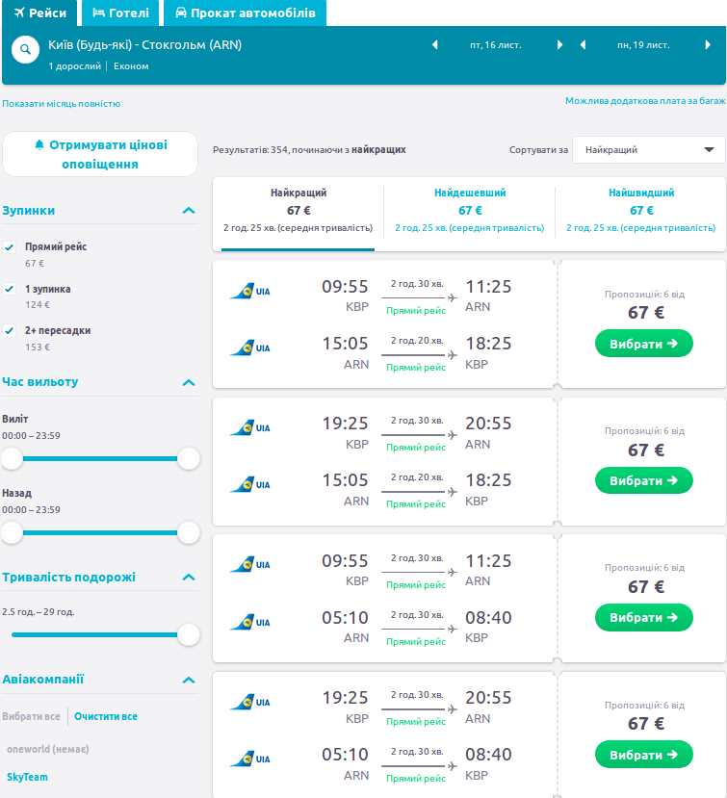Open Показати місяць повністю link

[x=62, y=104]
